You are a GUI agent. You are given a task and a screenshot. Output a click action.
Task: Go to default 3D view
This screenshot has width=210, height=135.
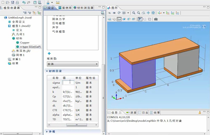click(x=160, y=13)
